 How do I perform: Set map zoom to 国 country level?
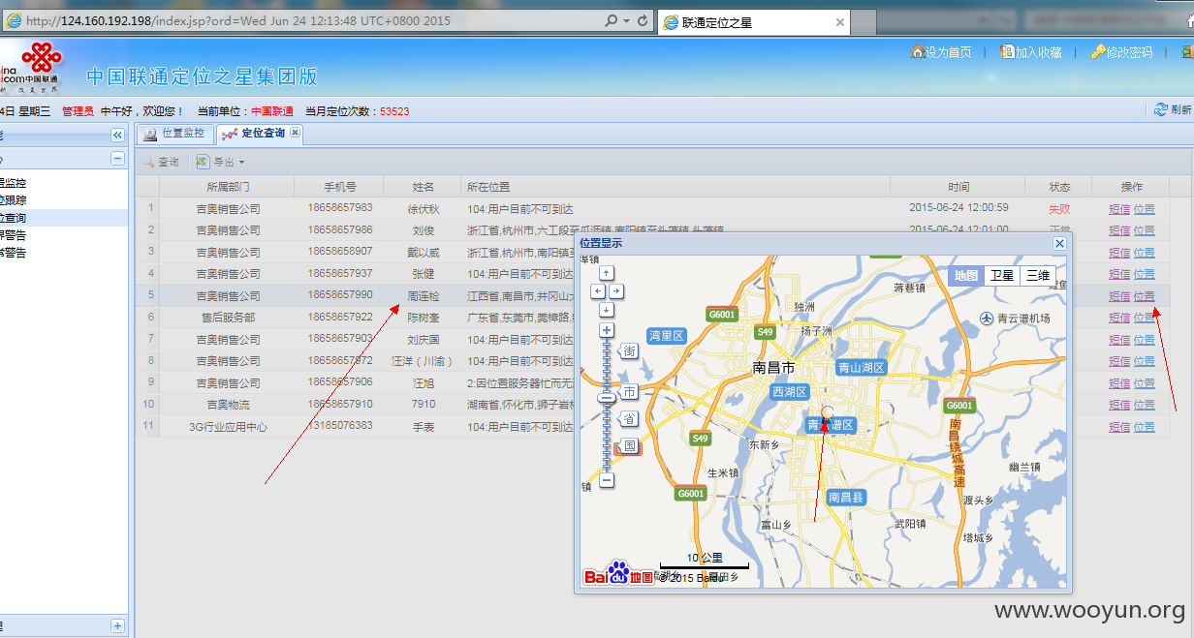[x=628, y=446]
